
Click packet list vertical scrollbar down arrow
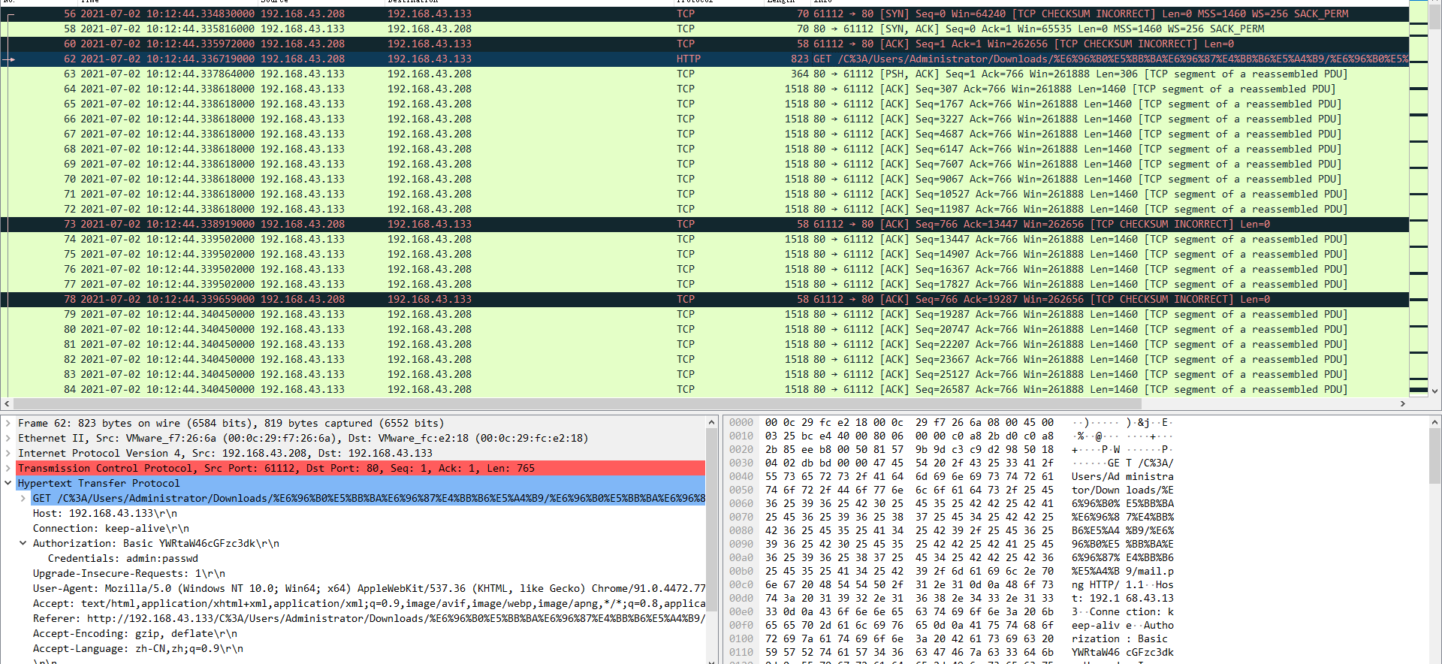tap(1435, 391)
